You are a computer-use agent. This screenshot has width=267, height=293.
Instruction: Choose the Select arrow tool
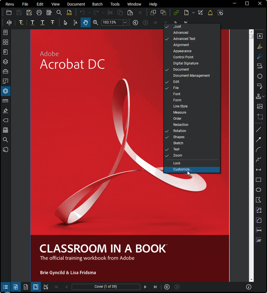point(65,23)
